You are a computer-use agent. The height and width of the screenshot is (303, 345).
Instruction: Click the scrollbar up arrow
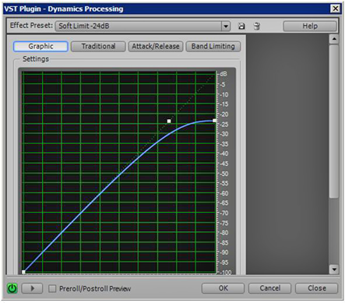coord(334,39)
